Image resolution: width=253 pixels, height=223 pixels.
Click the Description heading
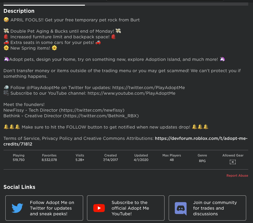(19, 11)
